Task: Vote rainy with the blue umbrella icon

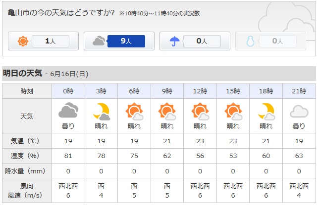Action: coord(174,41)
